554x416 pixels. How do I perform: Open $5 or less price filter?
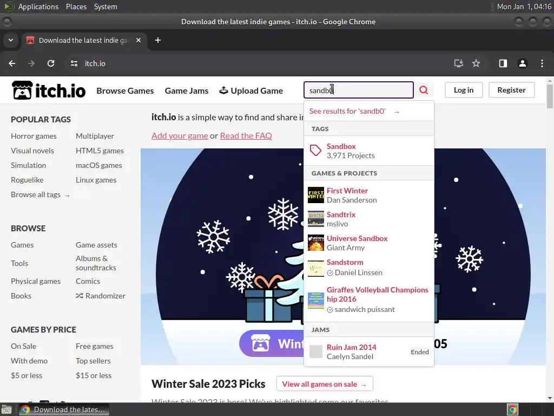tap(27, 375)
